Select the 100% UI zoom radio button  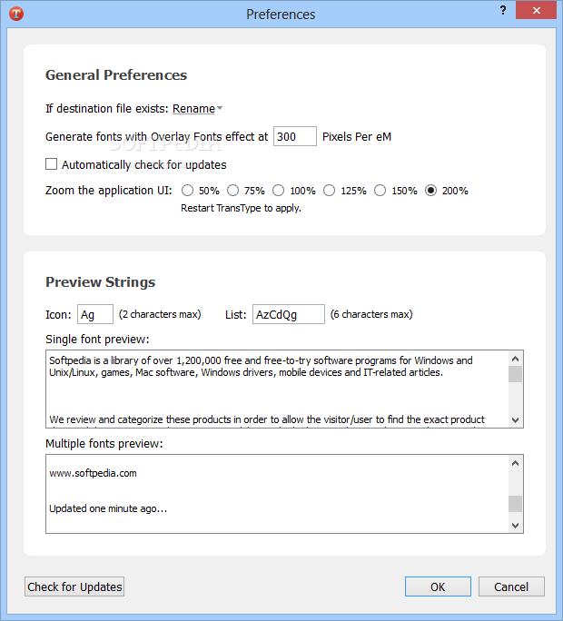tap(278, 191)
